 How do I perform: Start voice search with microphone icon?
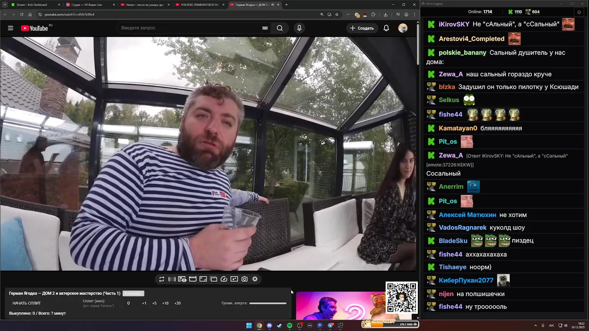299,28
